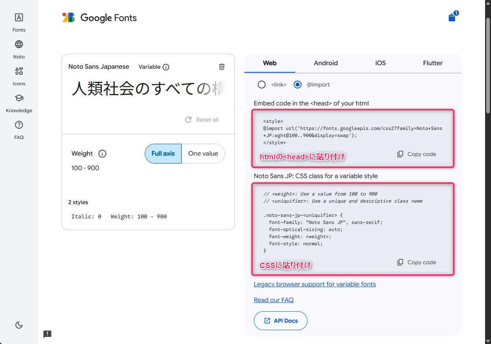Select the <link> radio button
Screen dimensions: 491x344
(x=262, y=85)
